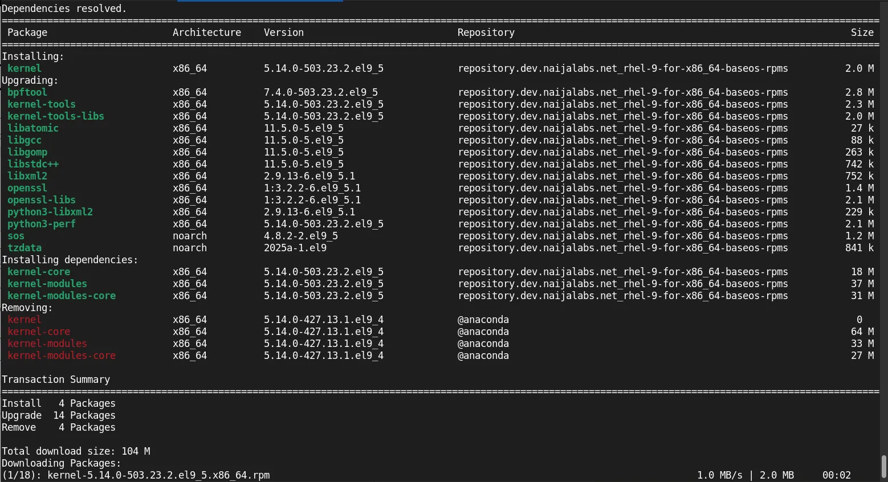Screen dimensions: 888x482
Task: Click libatomic version '11.5.0-5.el9_5'
Action: pos(304,128)
